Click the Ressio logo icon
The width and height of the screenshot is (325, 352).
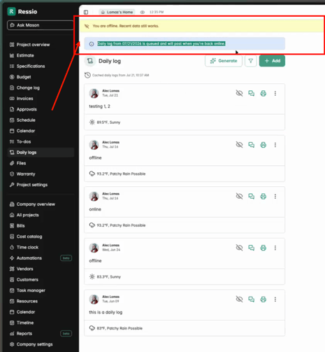click(11, 11)
